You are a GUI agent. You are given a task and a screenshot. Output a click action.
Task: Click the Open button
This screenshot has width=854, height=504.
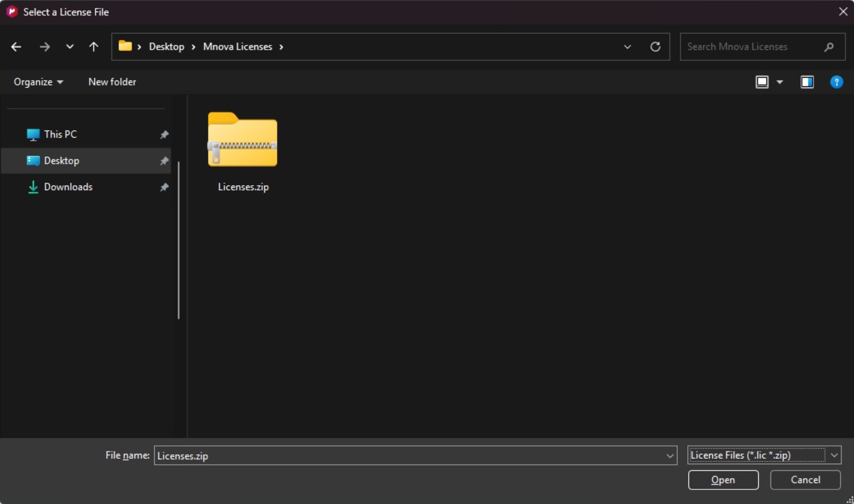click(723, 479)
